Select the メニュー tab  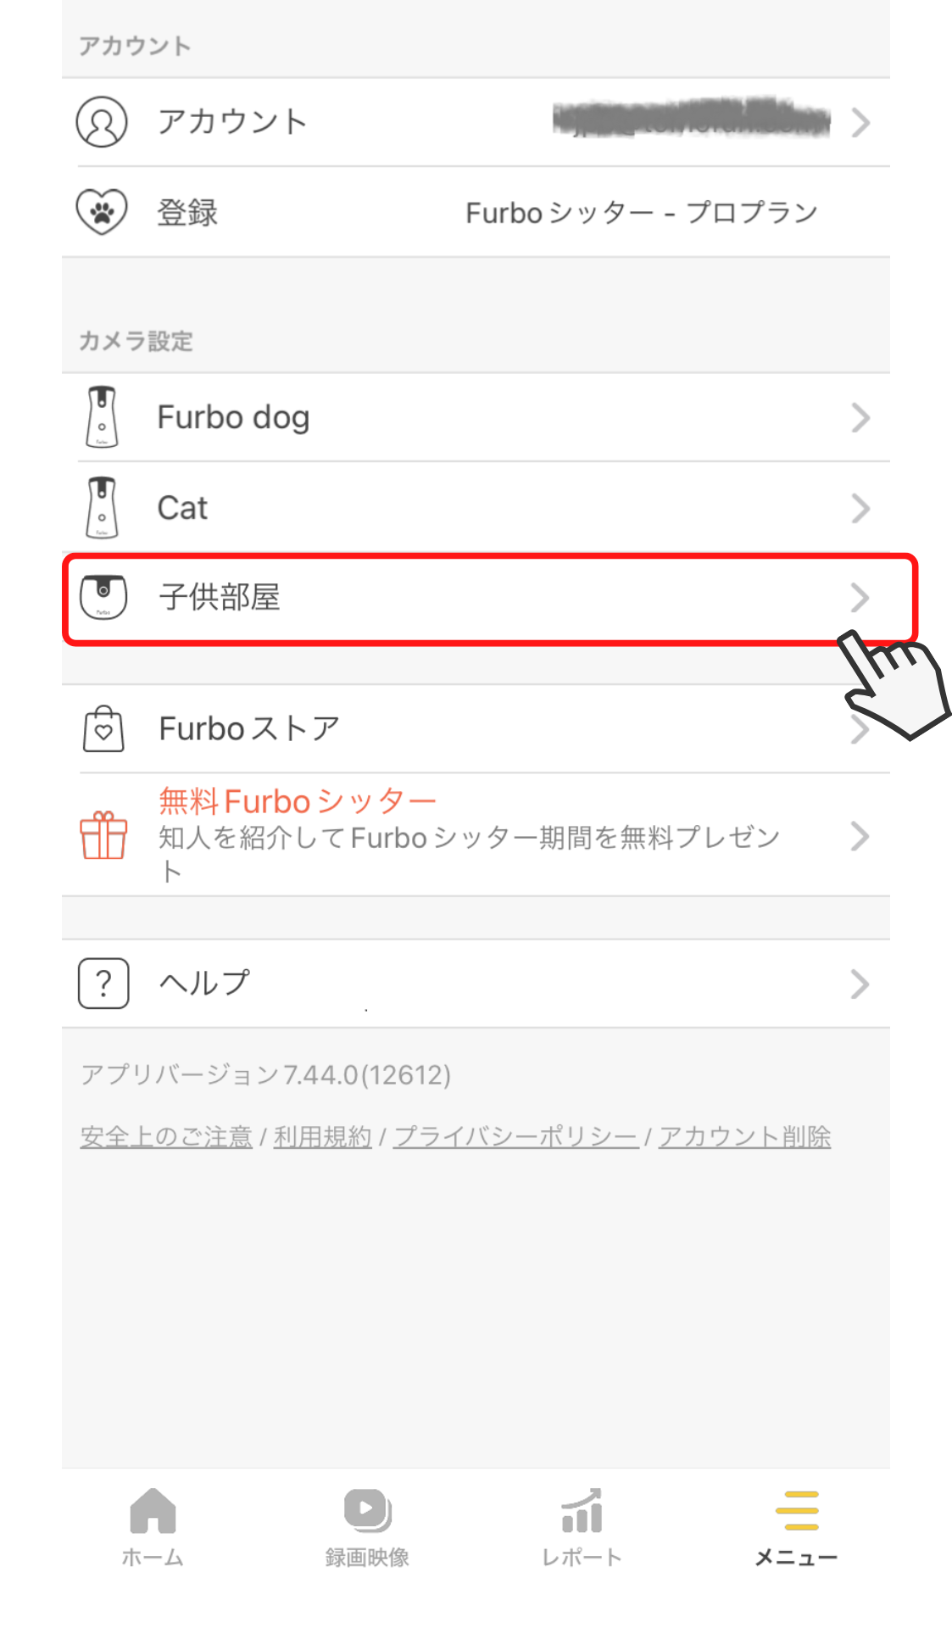coord(796,1527)
